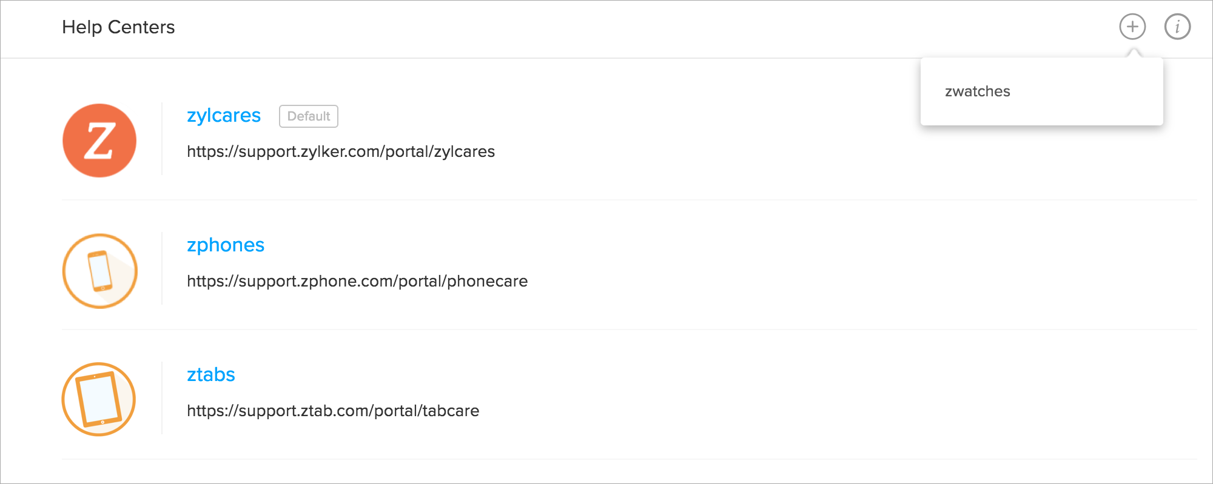The width and height of the screenshot is (1213, 484).
Task: Open the info icon in the header
Action: pos(1177,27)
